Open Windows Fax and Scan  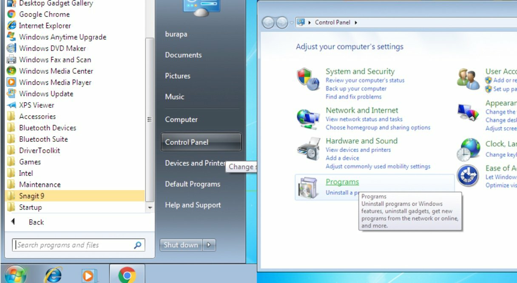[55, 60]
